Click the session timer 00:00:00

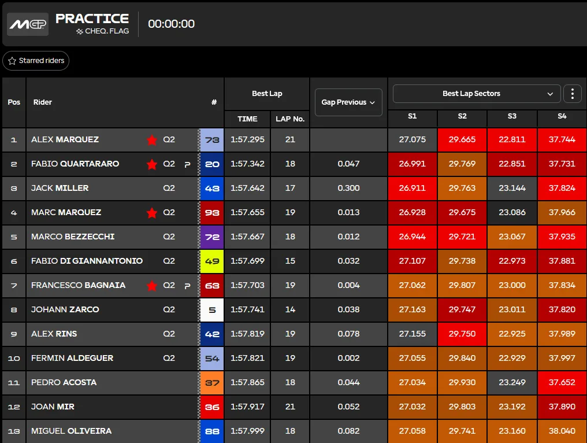coord(171,24)
